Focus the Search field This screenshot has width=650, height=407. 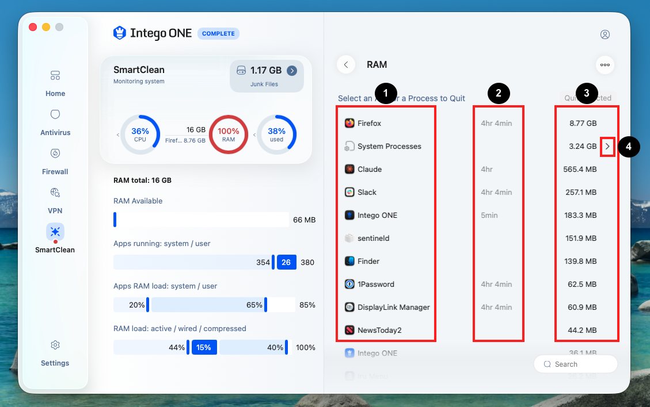click(575, 364)
